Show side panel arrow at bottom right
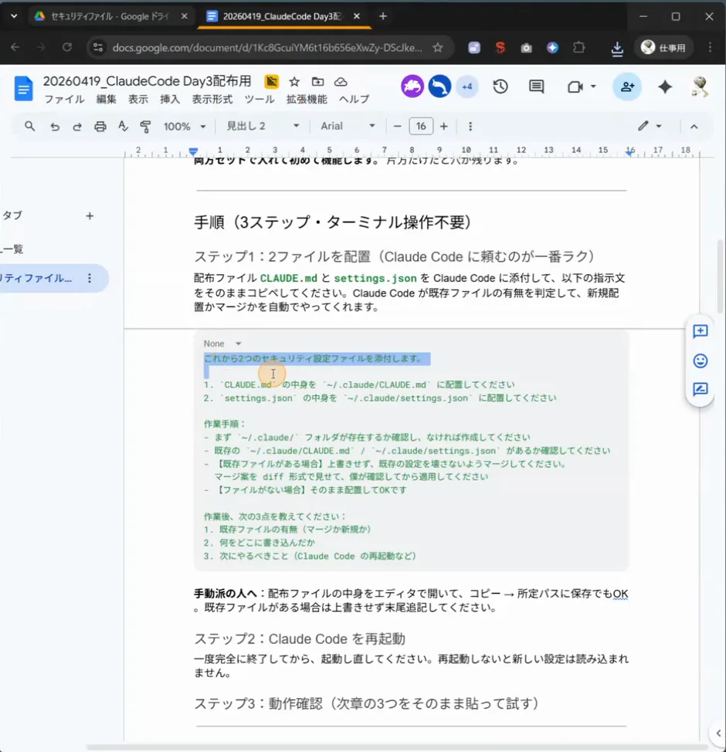Screen dimensions: 726x752 pos(718,733)
